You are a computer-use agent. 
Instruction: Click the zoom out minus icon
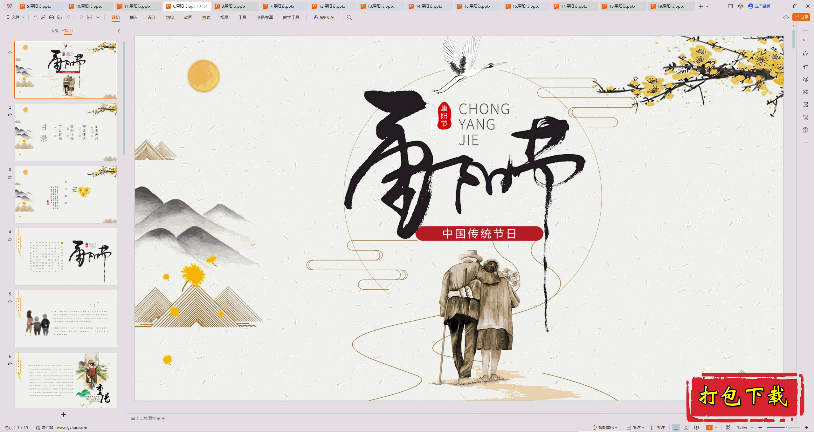coord(760,428)
